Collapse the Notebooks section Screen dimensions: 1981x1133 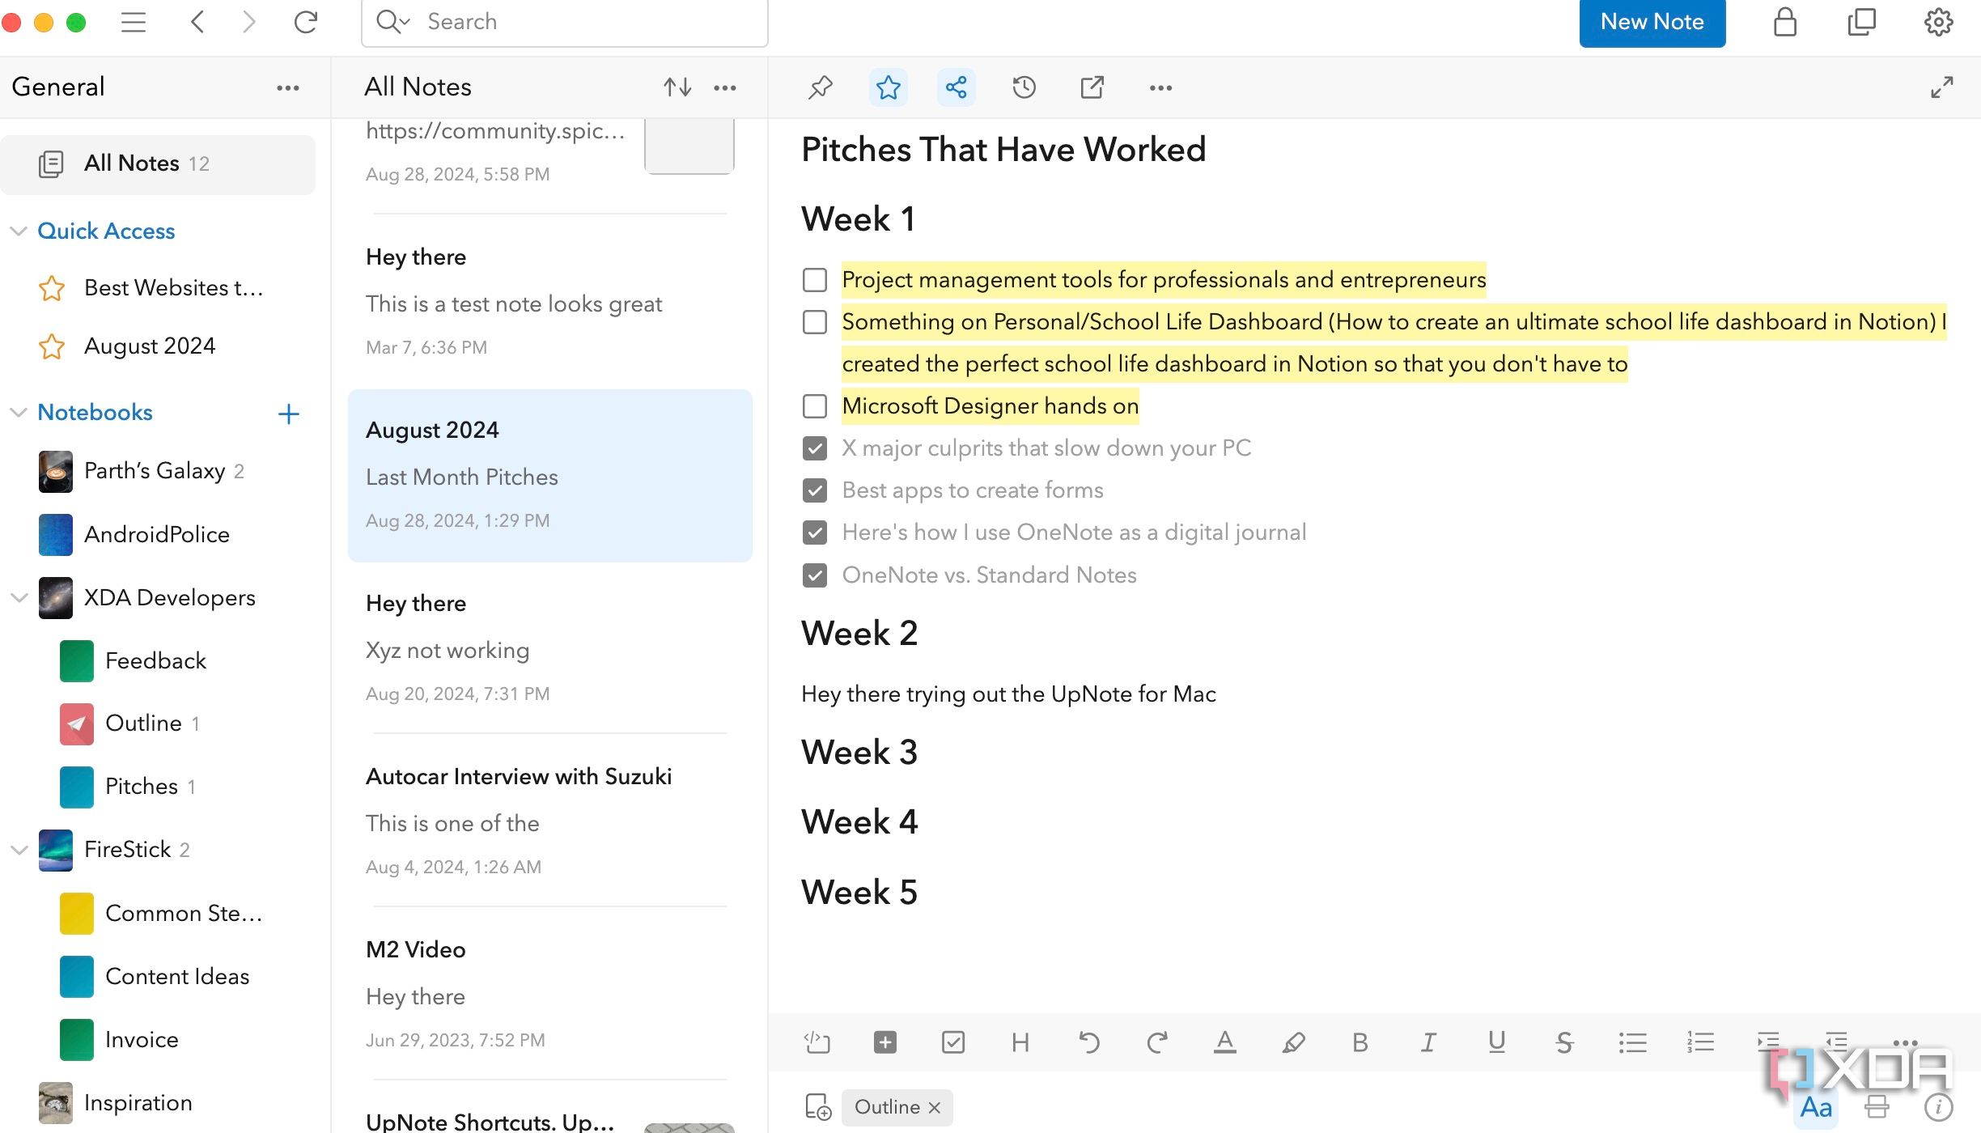(19, 413)
